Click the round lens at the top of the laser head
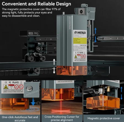The image size is (124, 122). point(81,12)
